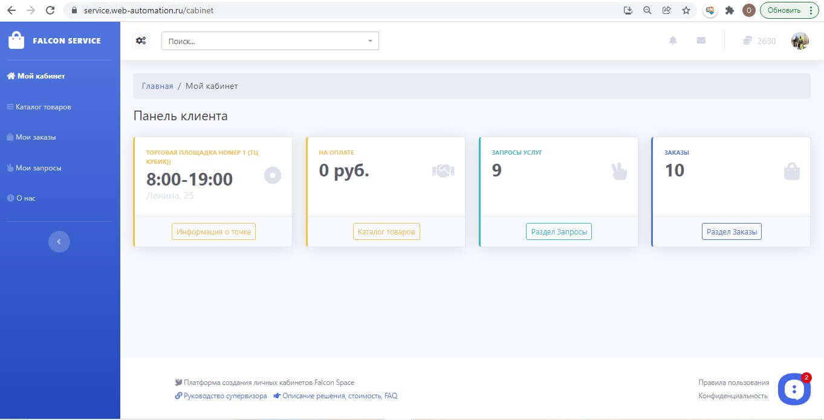Click the Информация о точке button
The width and height of the screenshot is (824, 420).
213,231
